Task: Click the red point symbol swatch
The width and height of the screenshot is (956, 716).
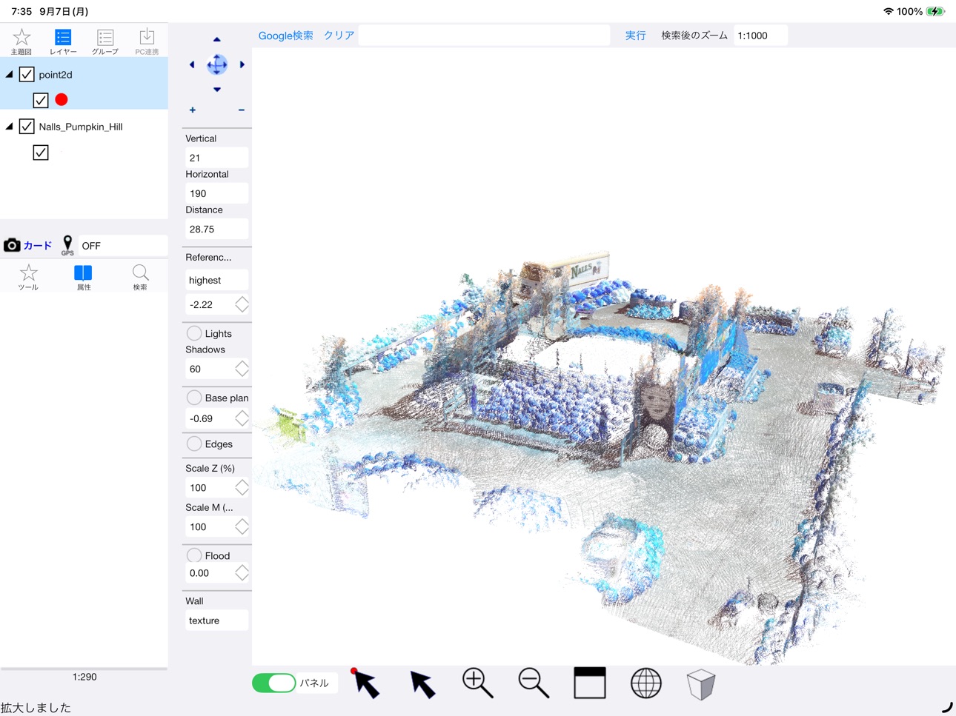Action: pos(62,100)
